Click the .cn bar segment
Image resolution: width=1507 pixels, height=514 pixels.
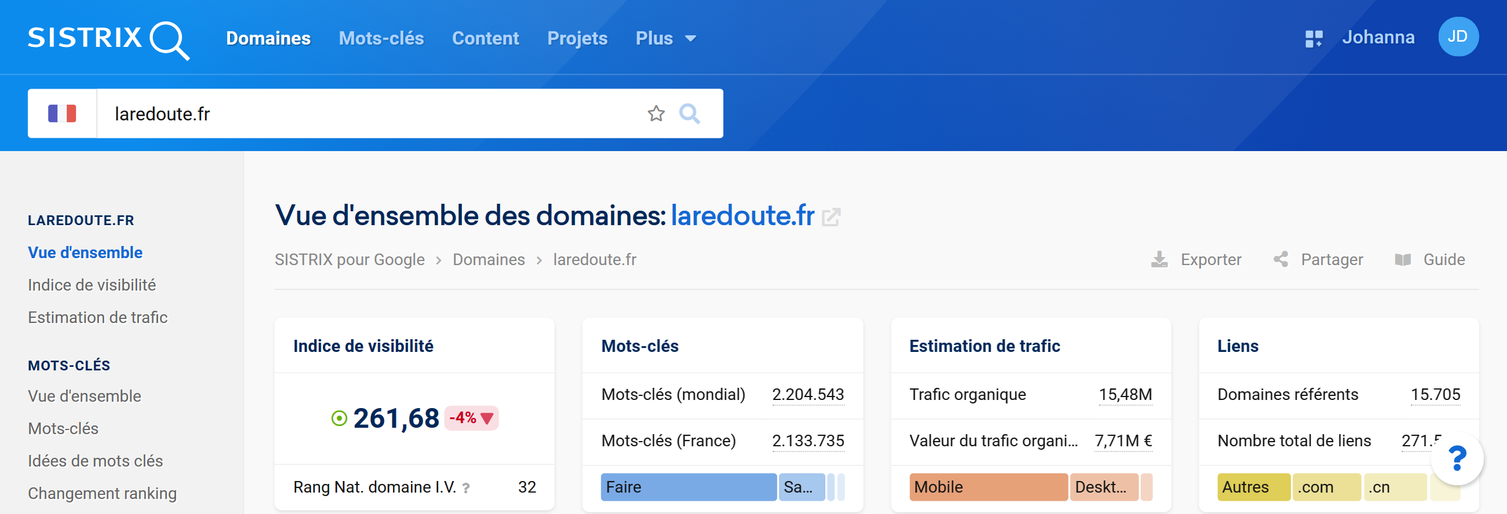tap(1395, 487)
